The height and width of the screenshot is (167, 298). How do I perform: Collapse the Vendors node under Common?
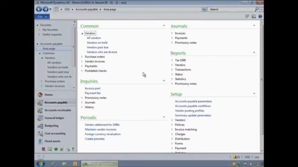[x=82, y=34]
